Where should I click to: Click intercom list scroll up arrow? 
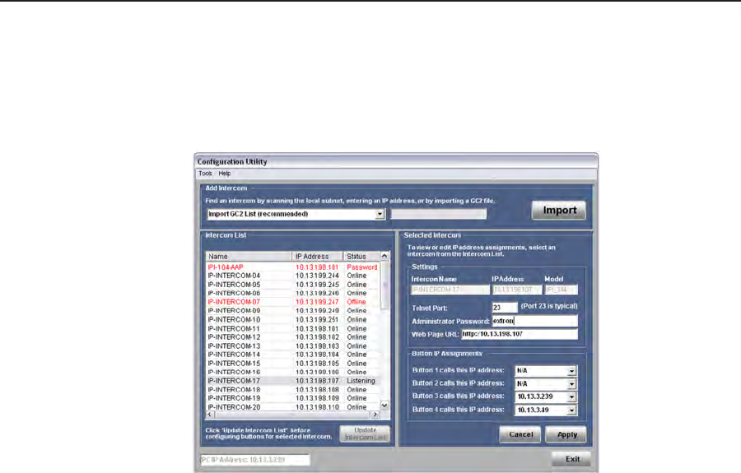coord(384,257)
